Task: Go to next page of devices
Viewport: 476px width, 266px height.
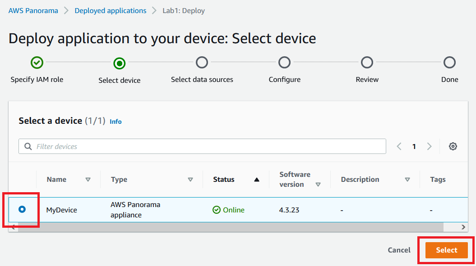Action: pyautogui.click(x=429, y=146)
